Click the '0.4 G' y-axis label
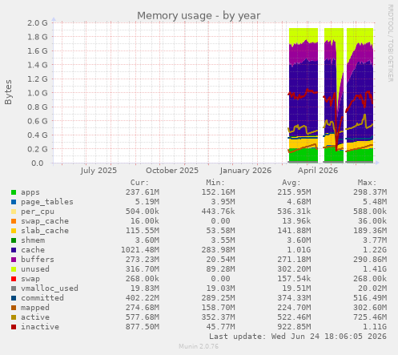The image size is (398, 355). [38, 135]
